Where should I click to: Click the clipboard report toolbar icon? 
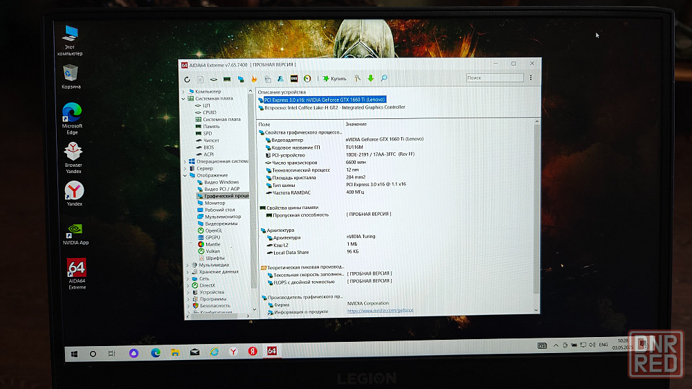268,79
